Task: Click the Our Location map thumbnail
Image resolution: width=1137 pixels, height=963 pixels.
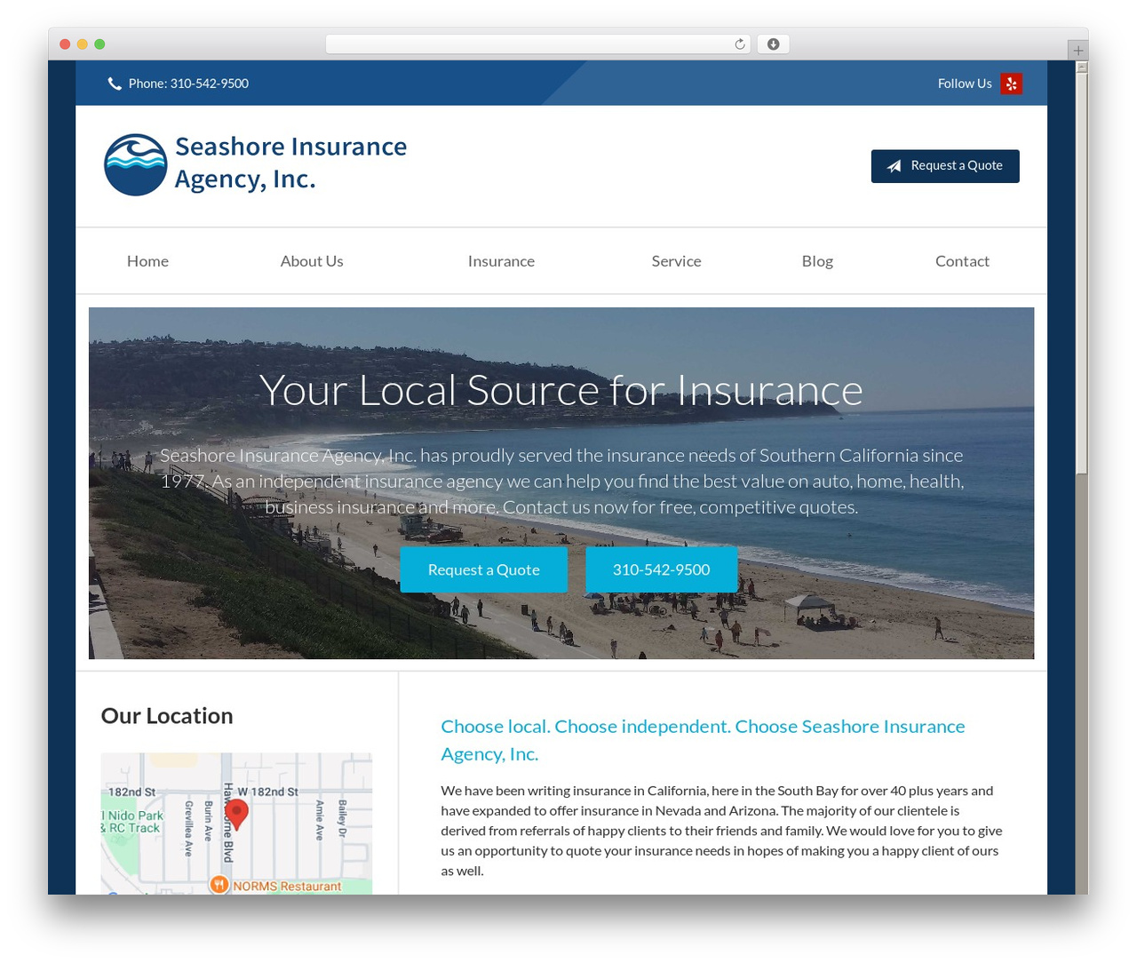Action: coord(236,824)
